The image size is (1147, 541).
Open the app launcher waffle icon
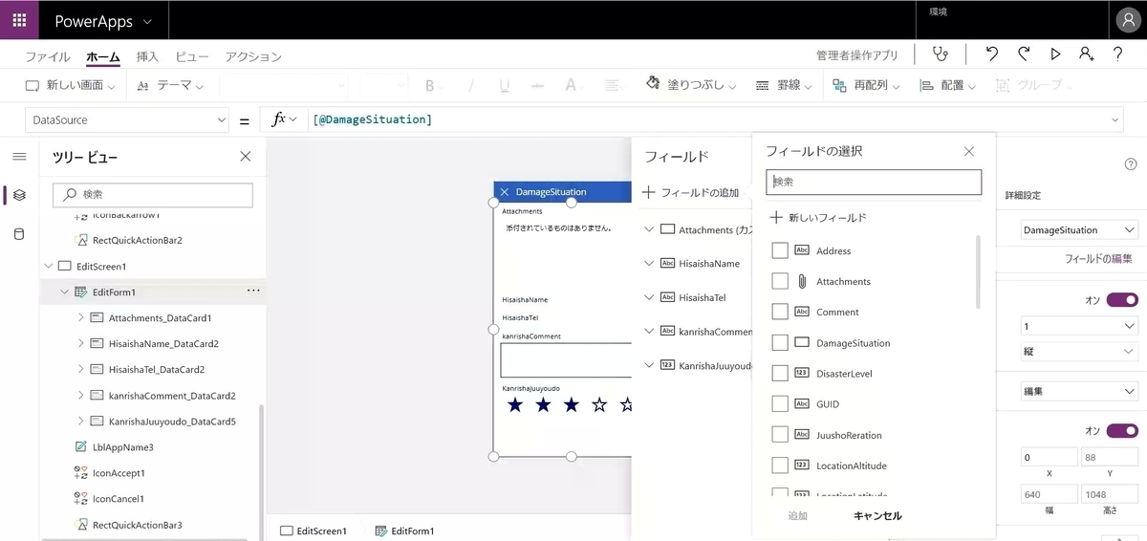pos(19,20)
